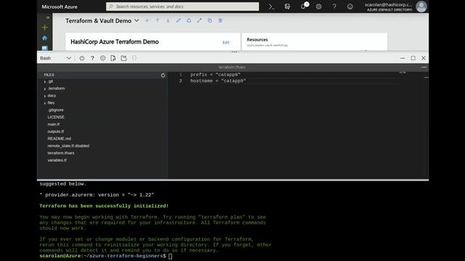Open the editor more options ellipsis
This screenshot has width=465, height=261.
(x=424, y=67)
